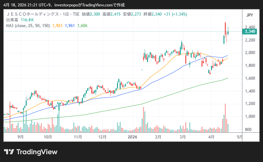Click the current price tag 2,340
Image resolution: width=263 pixels, height=162 pixels.
pyautogui.click(x=250, y=31)
